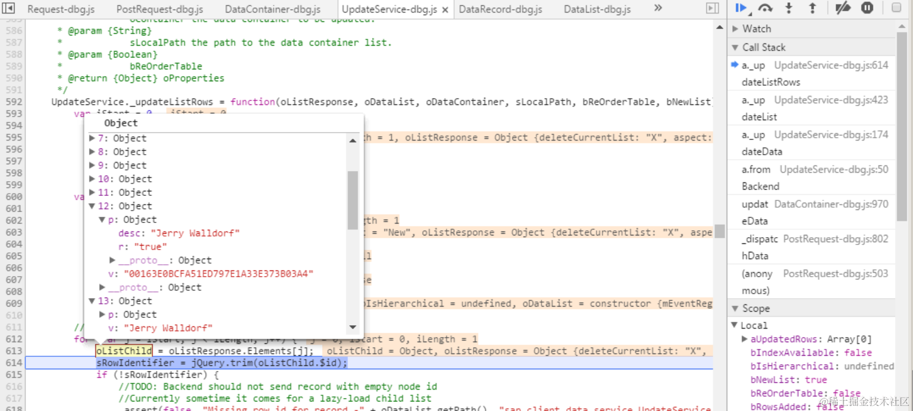Open frame UpdateService-dbg.js:50
This screenshot has width=913, height=411.
point(812,178)
